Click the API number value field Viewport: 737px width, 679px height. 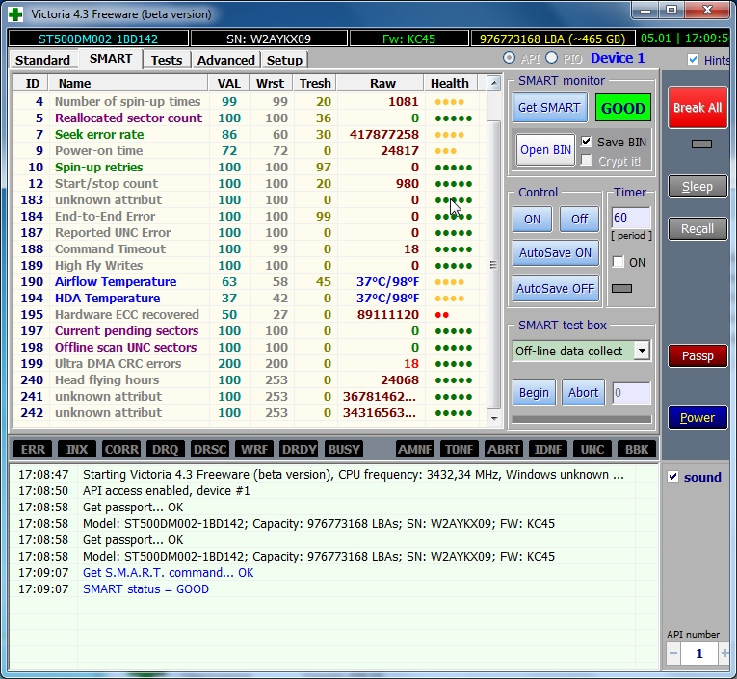(x=698, y=653)
